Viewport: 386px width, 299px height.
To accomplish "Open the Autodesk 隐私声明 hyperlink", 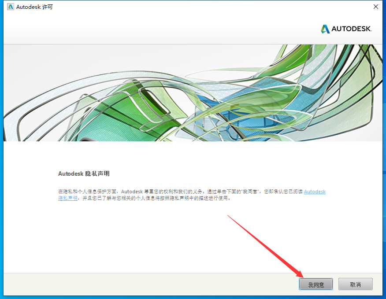I will click(315, 192).
